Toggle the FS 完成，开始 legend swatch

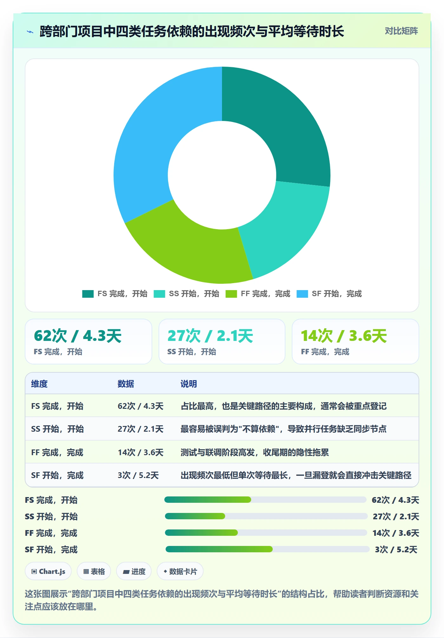tap(88, 294)
